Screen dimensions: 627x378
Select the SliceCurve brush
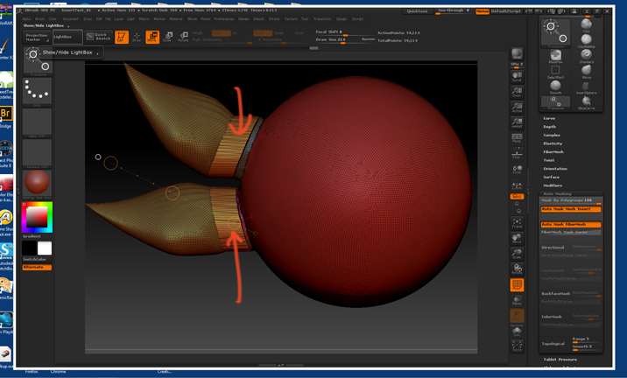pos(586,102)
